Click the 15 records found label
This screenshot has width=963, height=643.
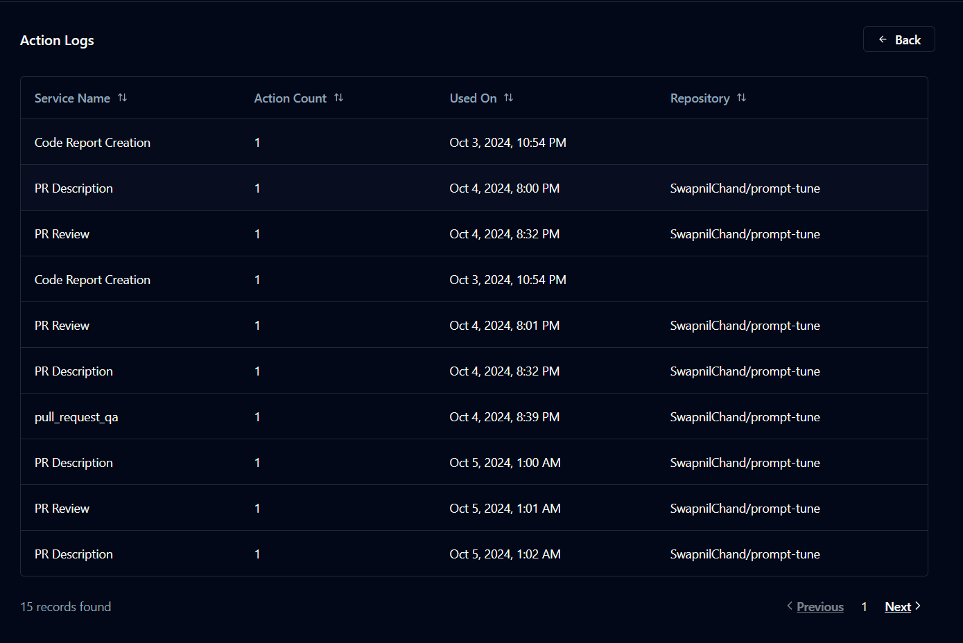pyautogui.click(x=65, y=606)
